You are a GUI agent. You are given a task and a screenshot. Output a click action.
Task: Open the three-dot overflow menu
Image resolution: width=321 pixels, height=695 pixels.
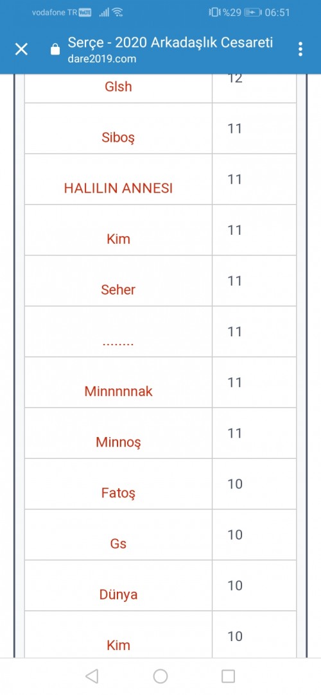point(300,49)
